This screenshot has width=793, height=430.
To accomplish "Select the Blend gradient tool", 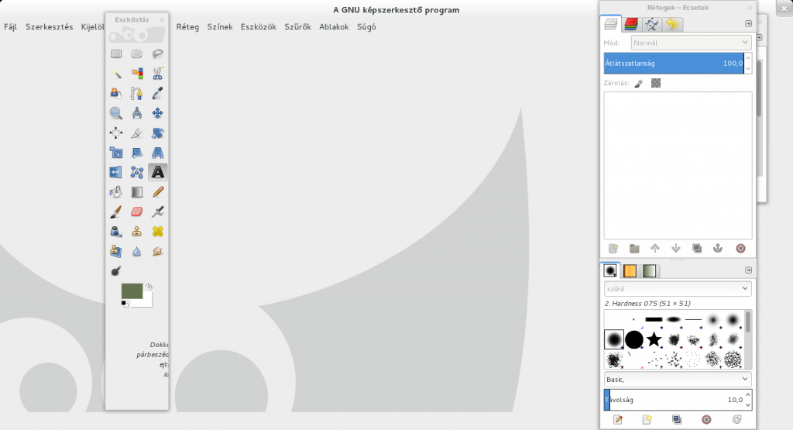I will point(136,191).
